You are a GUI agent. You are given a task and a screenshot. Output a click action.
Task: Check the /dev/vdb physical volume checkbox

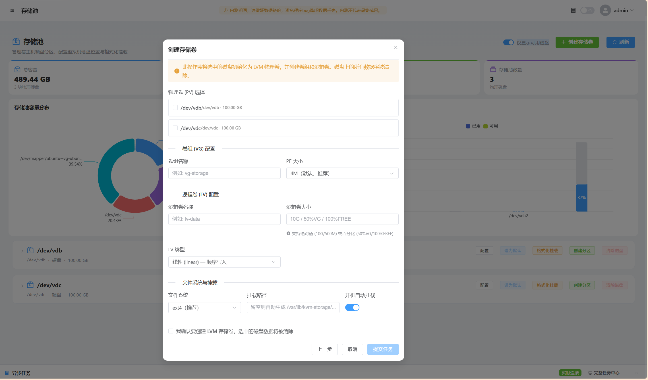click(x=175, y=108)
